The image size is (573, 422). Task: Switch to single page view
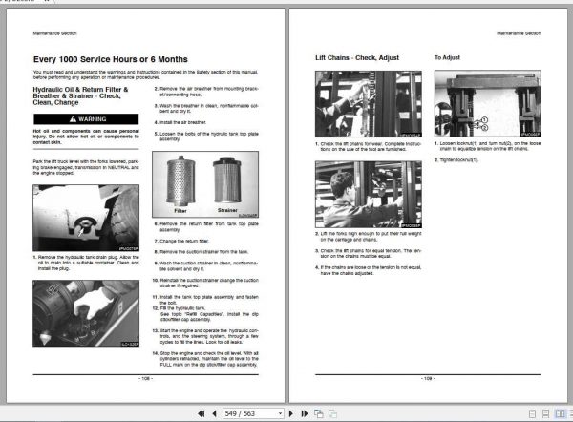click(x=533, y=413)
